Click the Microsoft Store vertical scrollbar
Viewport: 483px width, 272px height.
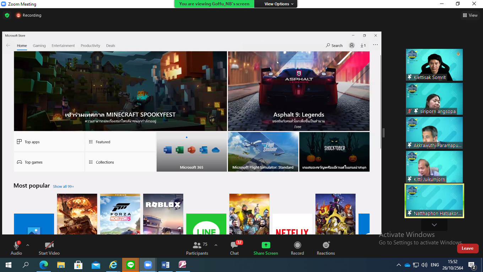click(380, 102)
